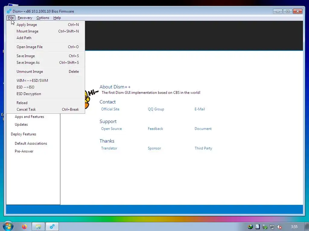Image resolution: width=309 pixels, height=231 pixels.
Task: Select Pre-Answer in the sidebar
Action: 24,151
